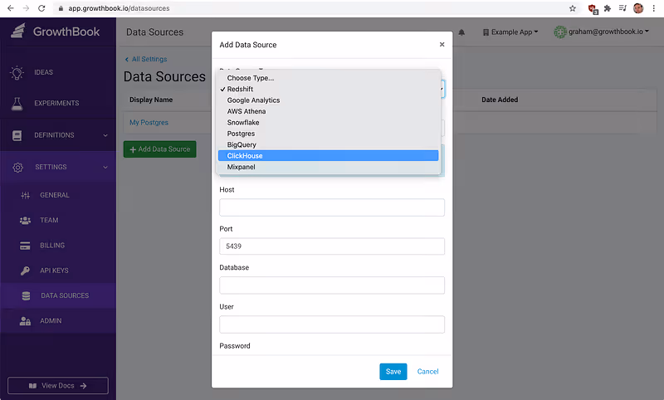The height and width of the screenshot is (400, 664).
Task: Click the Definitions book icon
Action: pos(17,135)
